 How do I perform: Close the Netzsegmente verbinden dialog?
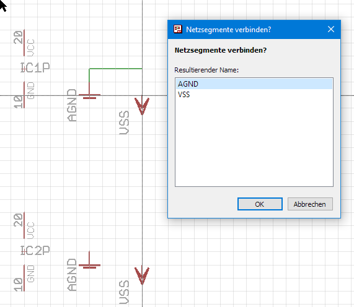coord(331,29)
